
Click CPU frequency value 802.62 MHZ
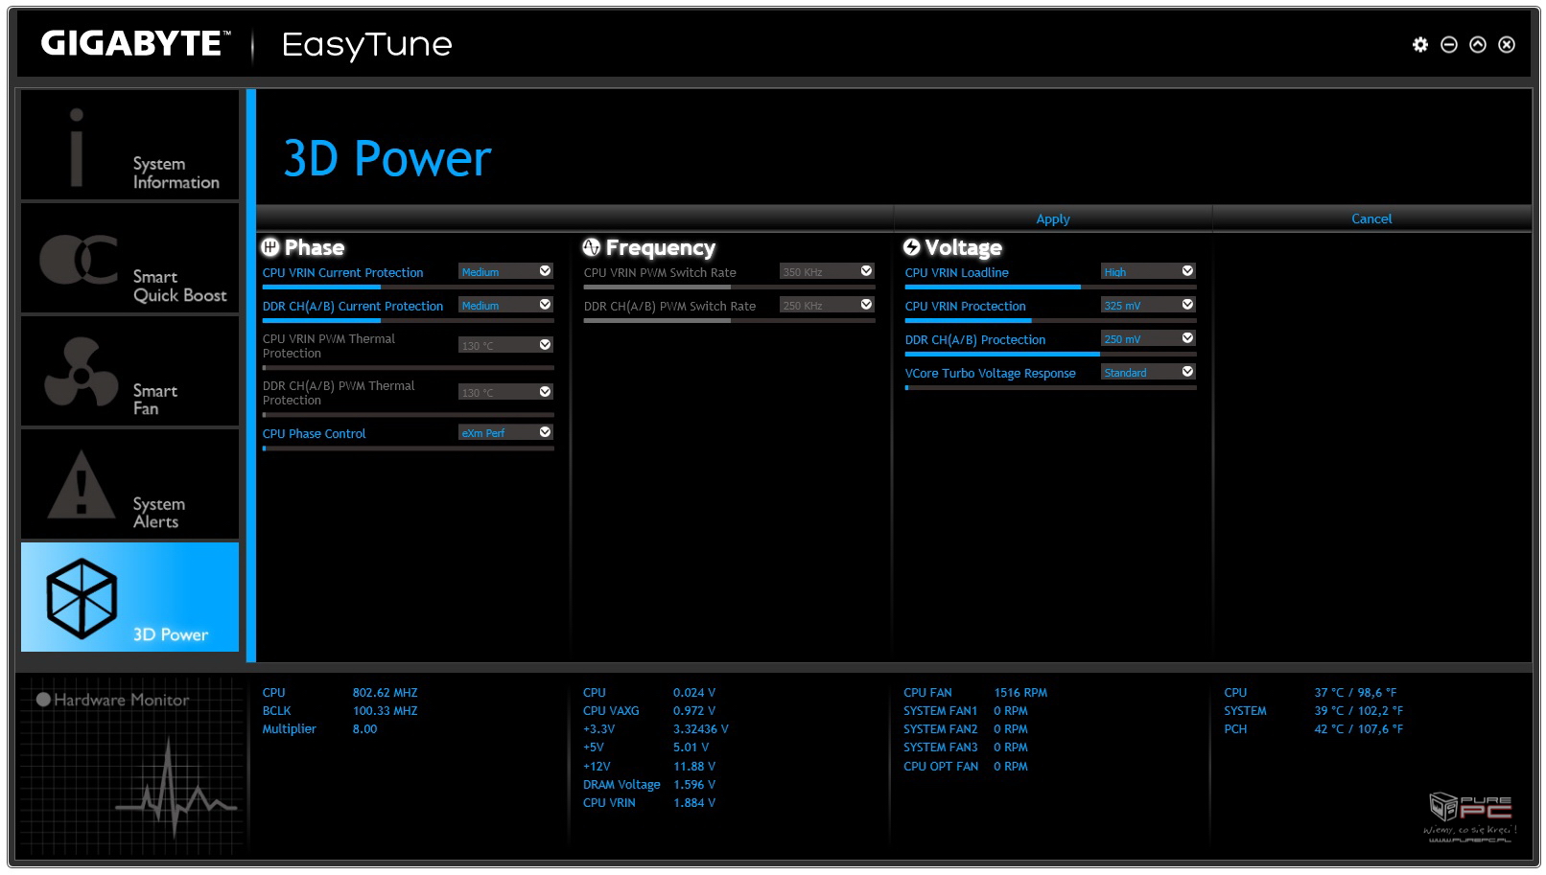click(385, 693)
